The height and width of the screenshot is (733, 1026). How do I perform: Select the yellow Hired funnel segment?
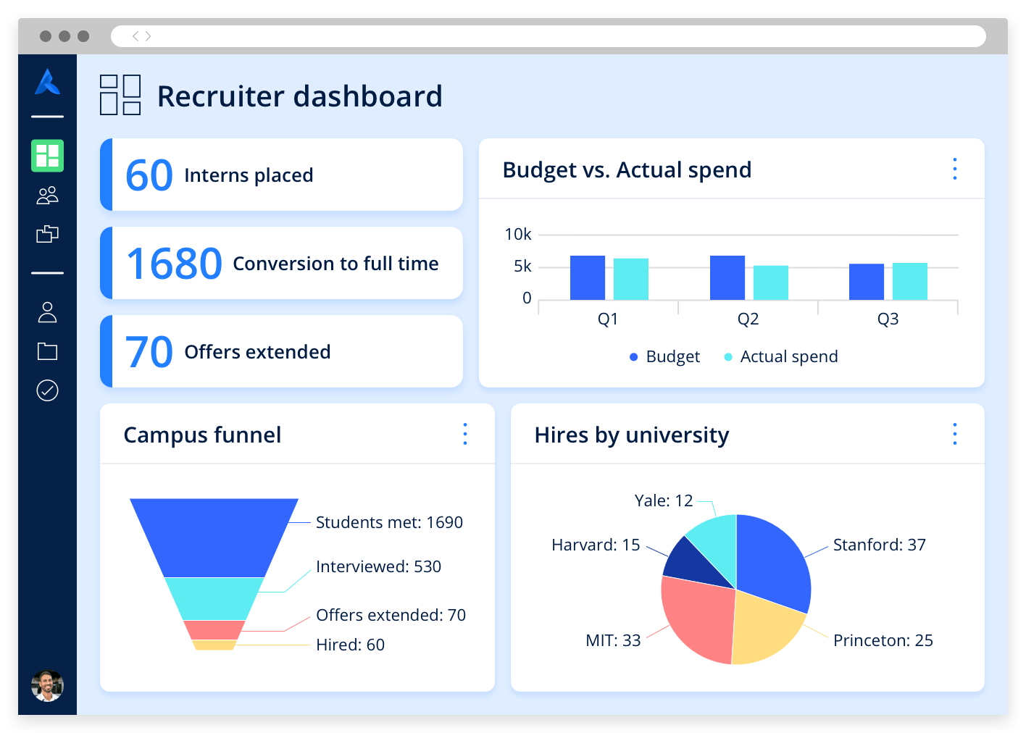tap(214, 645)
